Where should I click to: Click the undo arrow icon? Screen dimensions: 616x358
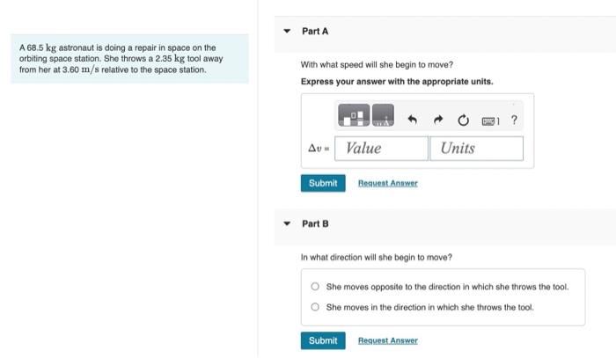(412, 120)
